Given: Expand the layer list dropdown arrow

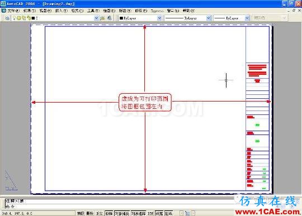Looking at the screenshot, I should (x=96, y=18).
